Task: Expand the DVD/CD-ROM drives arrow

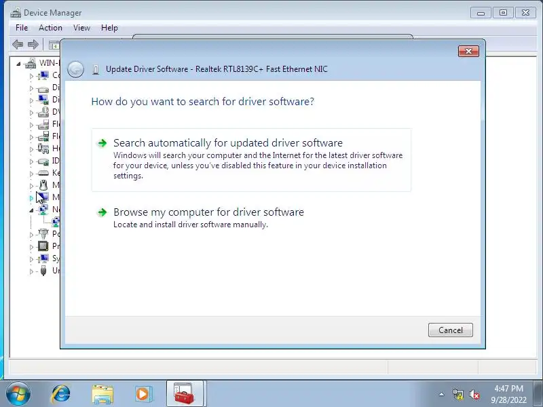Action: (31, 113)
